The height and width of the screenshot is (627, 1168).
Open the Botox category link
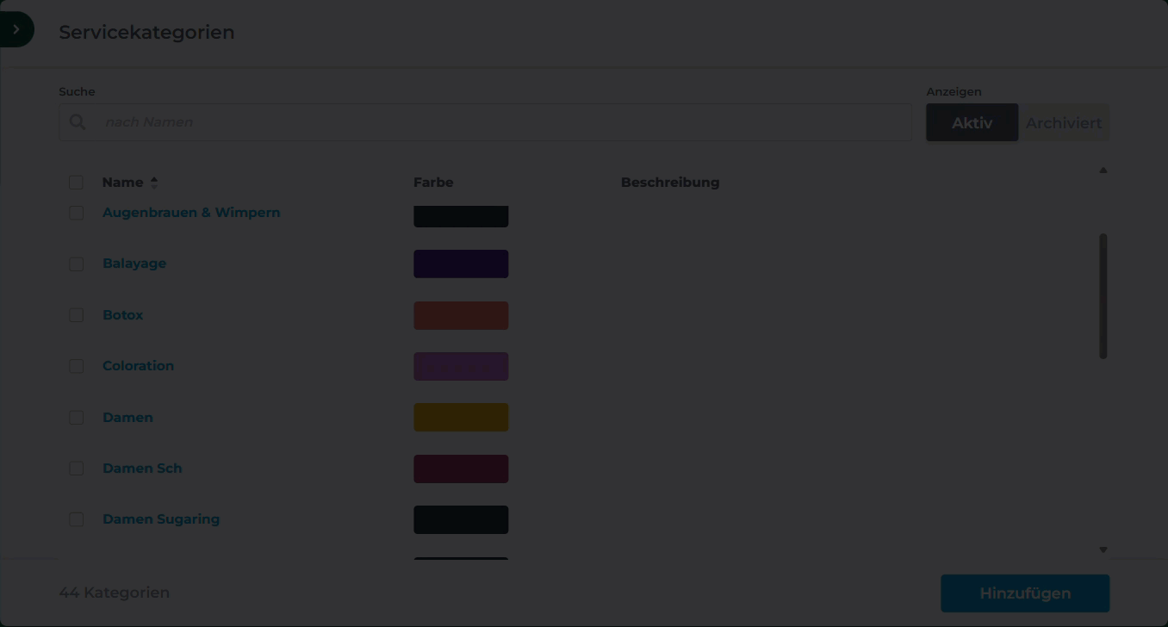(x=123, y=315)
